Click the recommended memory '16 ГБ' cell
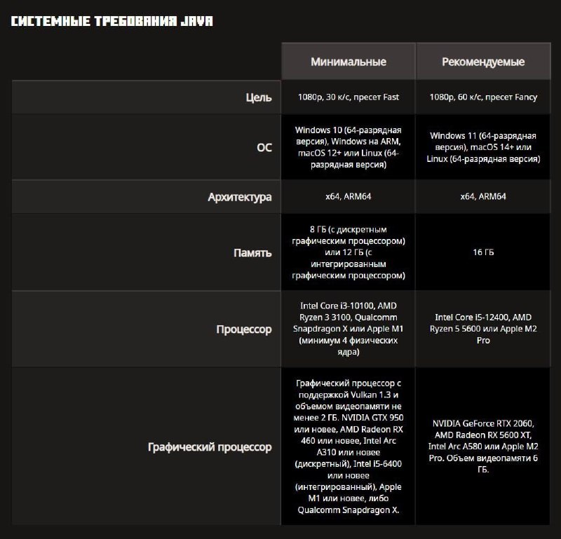Image resolution: width=561 pixels, height=539 pixels. [483, 252]
